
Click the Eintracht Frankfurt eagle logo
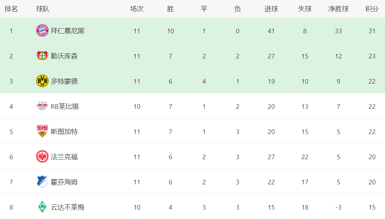click(x=42, y=157)
